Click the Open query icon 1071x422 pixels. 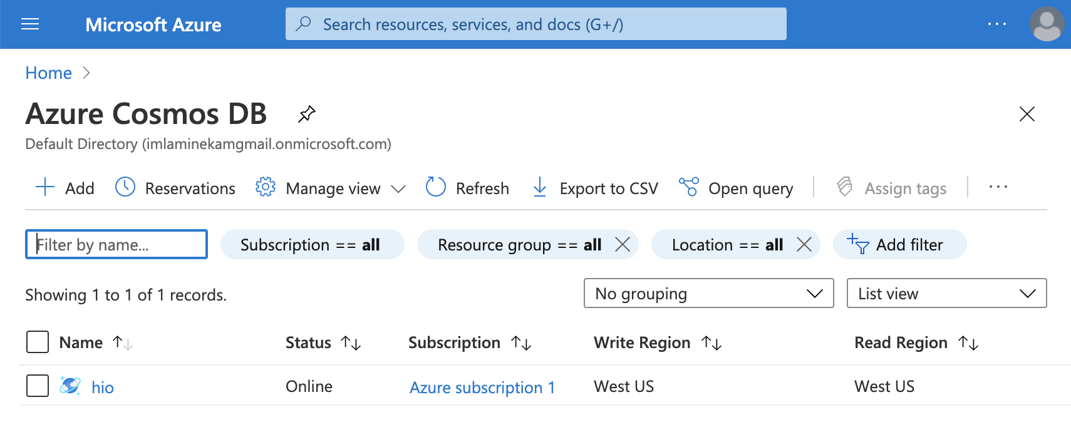pyautogui.click(x=688, y=187)
